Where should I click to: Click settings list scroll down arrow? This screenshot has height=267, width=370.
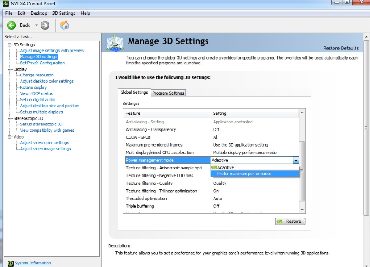[x=302, y=210]
